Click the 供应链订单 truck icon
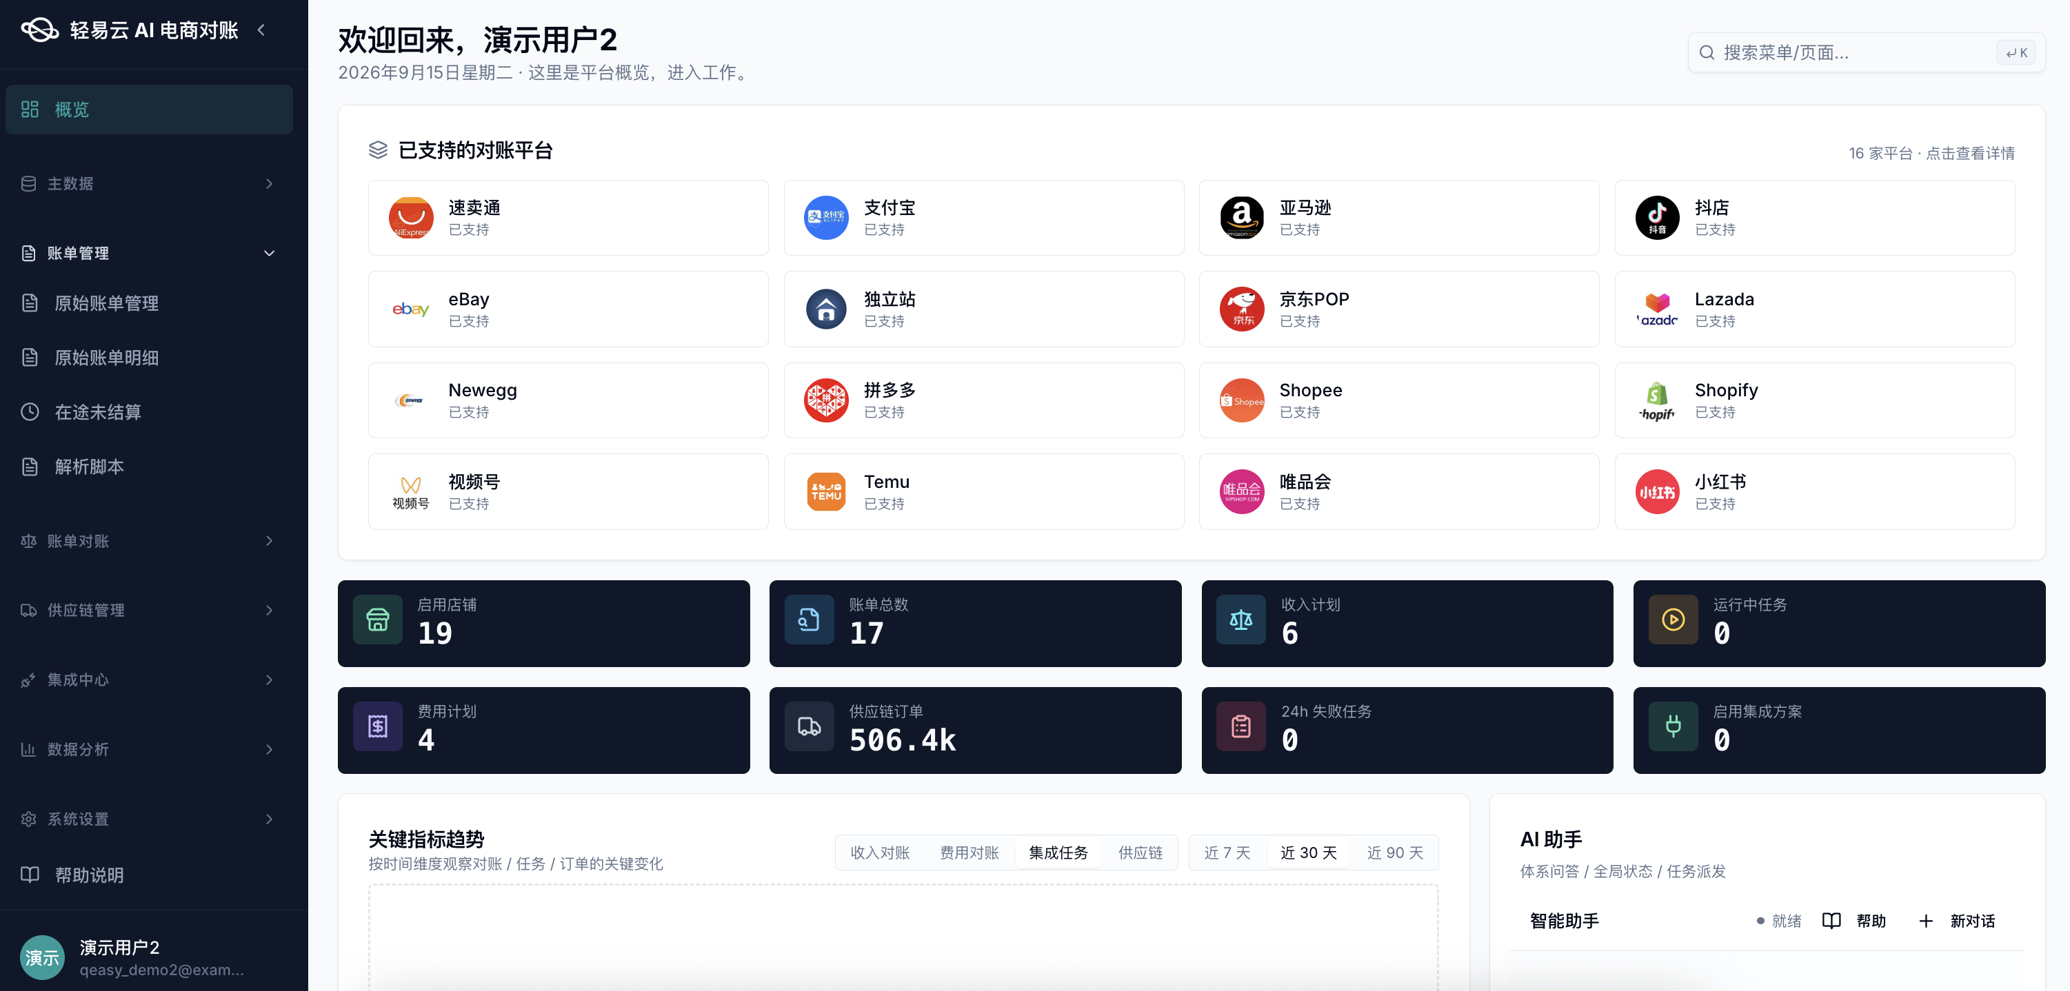The width and height of the screenshot is (2070, 991). point(810,726)
